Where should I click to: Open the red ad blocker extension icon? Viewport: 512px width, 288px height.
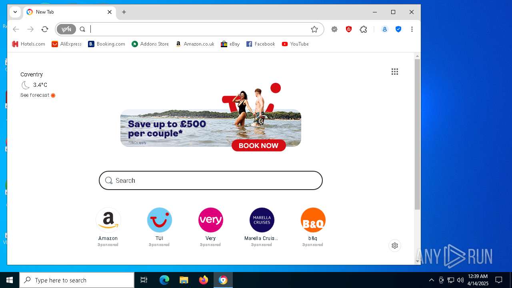349,29
